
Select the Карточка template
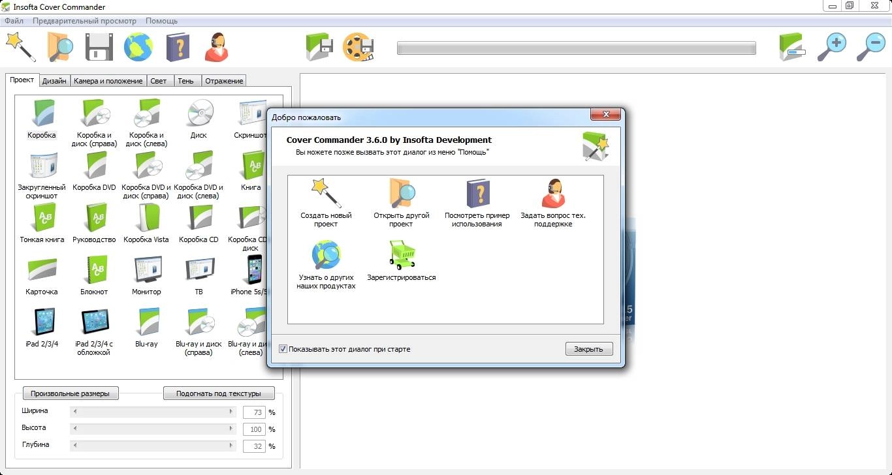[x=42, y=275]
